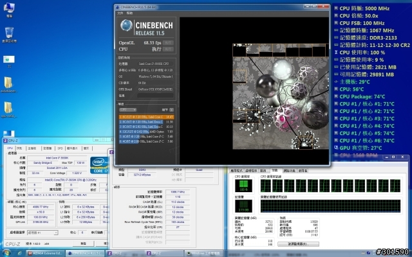Click the CPU run button in Cinebench
Viewport: 412px width, 257px height.
coord(168,49)
